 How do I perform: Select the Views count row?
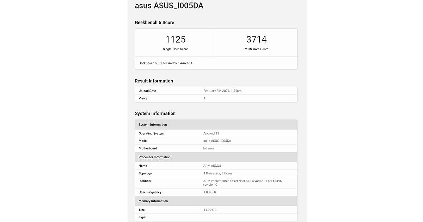(x=216, y=98)
